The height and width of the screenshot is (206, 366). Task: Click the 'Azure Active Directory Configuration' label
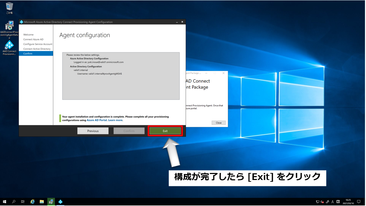coord(89,59)
